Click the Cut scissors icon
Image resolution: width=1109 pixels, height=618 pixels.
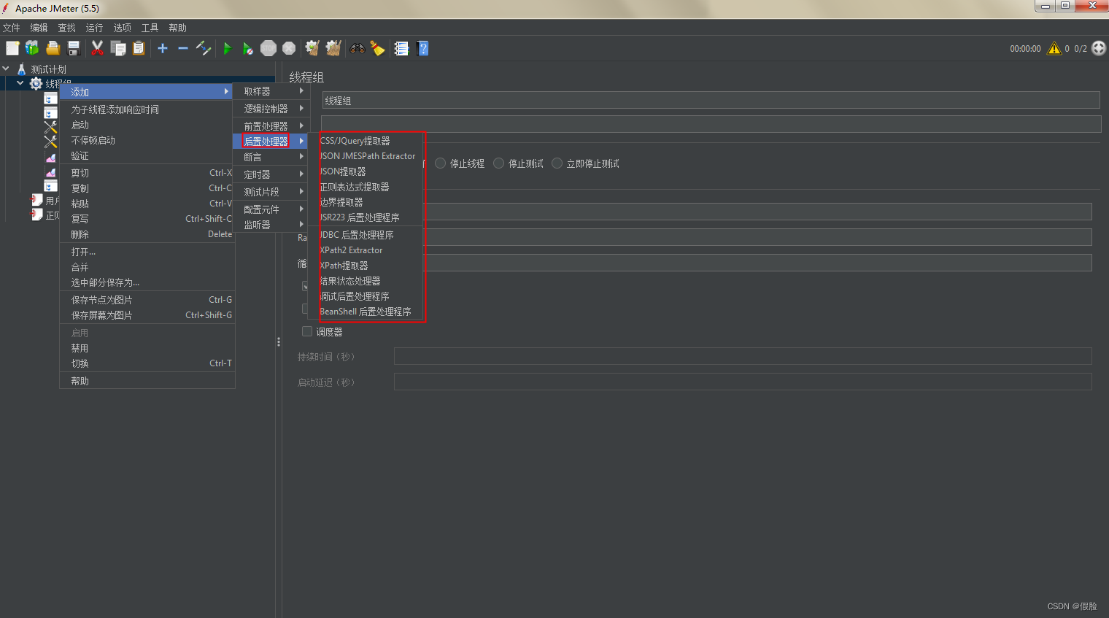click(97, 48)
